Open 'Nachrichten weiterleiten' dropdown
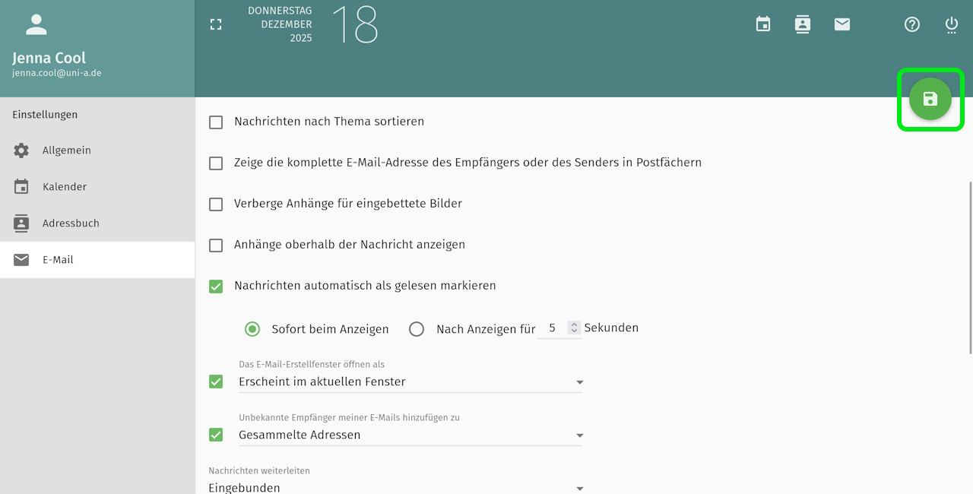 (x=395, y=487)
